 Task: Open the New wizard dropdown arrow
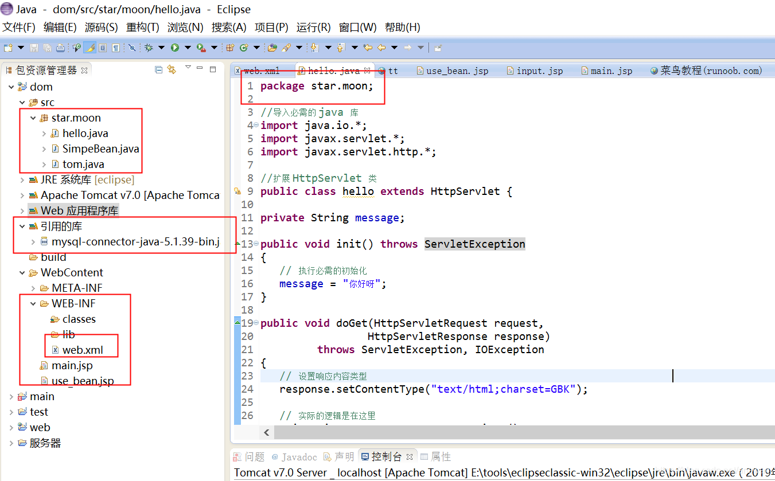tap(21, 48)
